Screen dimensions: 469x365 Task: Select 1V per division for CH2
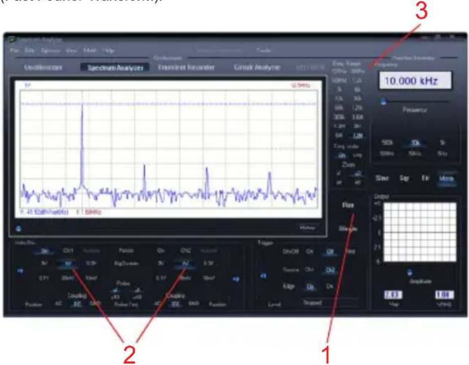pos(185,264)
